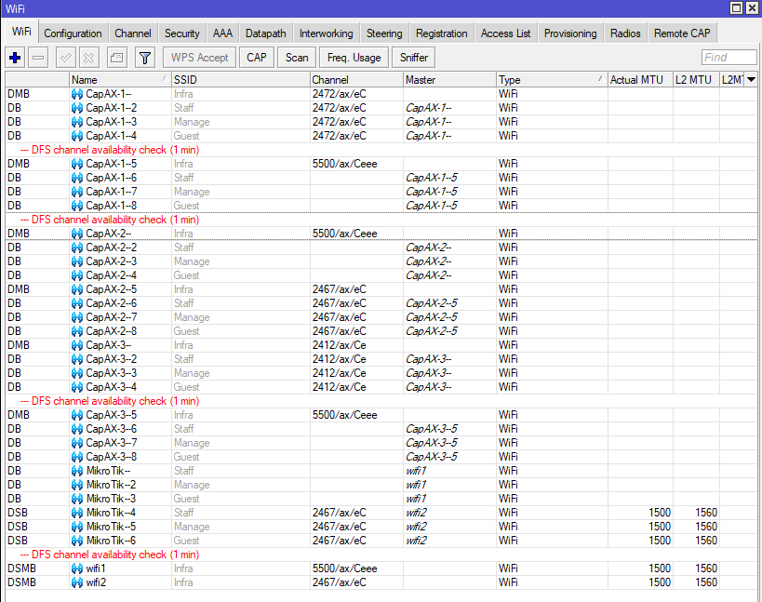Click the CapAX-1--8 interface icon
762x602 pixels.
click(x=77, y=206)
